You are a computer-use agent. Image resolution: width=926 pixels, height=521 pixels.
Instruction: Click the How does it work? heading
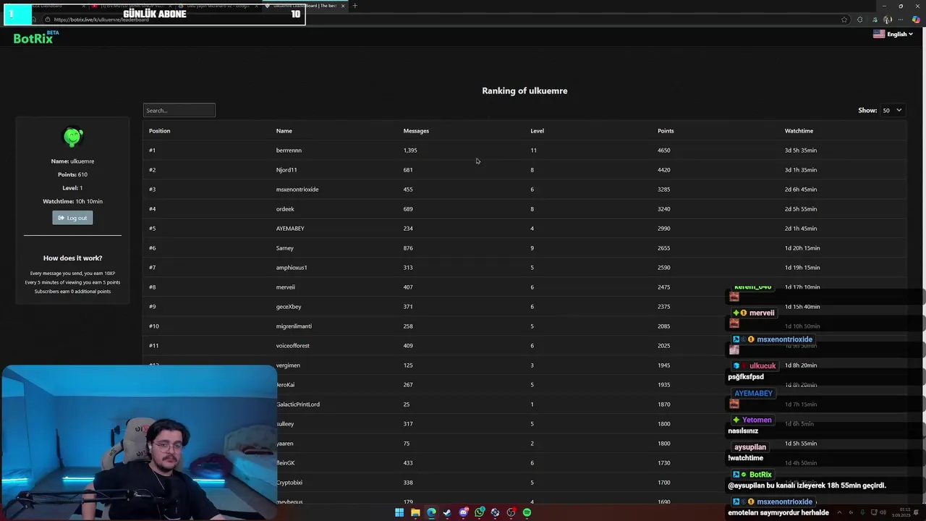tap(72, 258)
